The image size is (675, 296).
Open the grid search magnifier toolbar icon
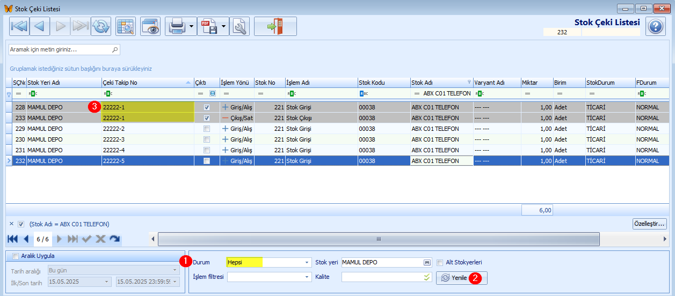click(125, 26)
